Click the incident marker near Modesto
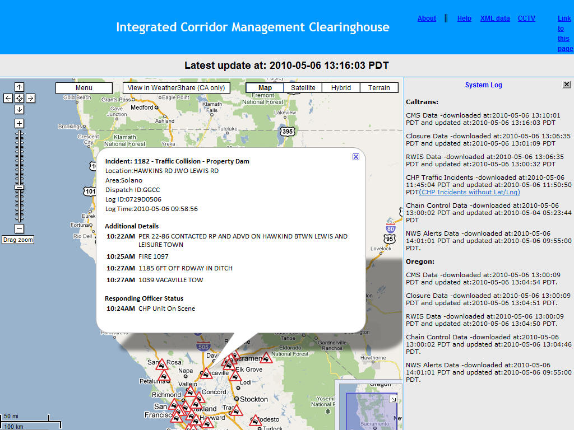Image resolution: width=574 pixels, height=430 pixels. point(256,421)
